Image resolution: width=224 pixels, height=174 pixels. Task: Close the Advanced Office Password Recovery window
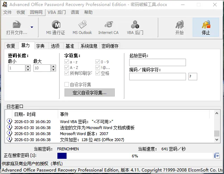pos(215,5)
